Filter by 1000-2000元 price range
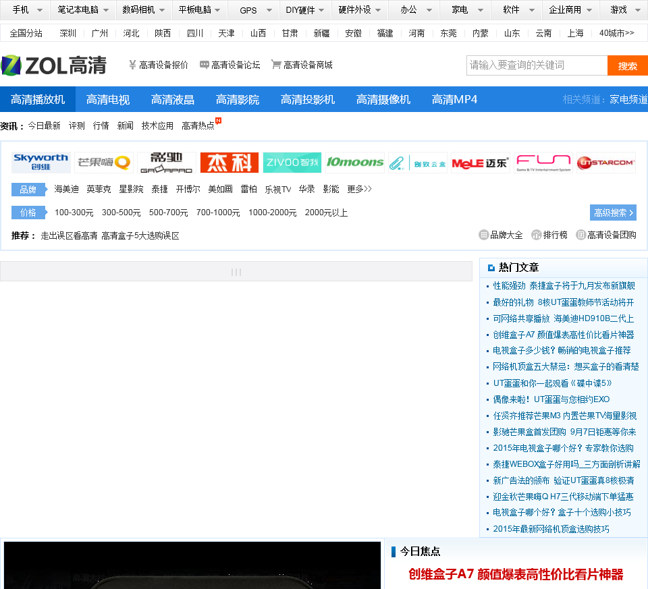This screenshot has width=648, height=589. tap(272, 213)
